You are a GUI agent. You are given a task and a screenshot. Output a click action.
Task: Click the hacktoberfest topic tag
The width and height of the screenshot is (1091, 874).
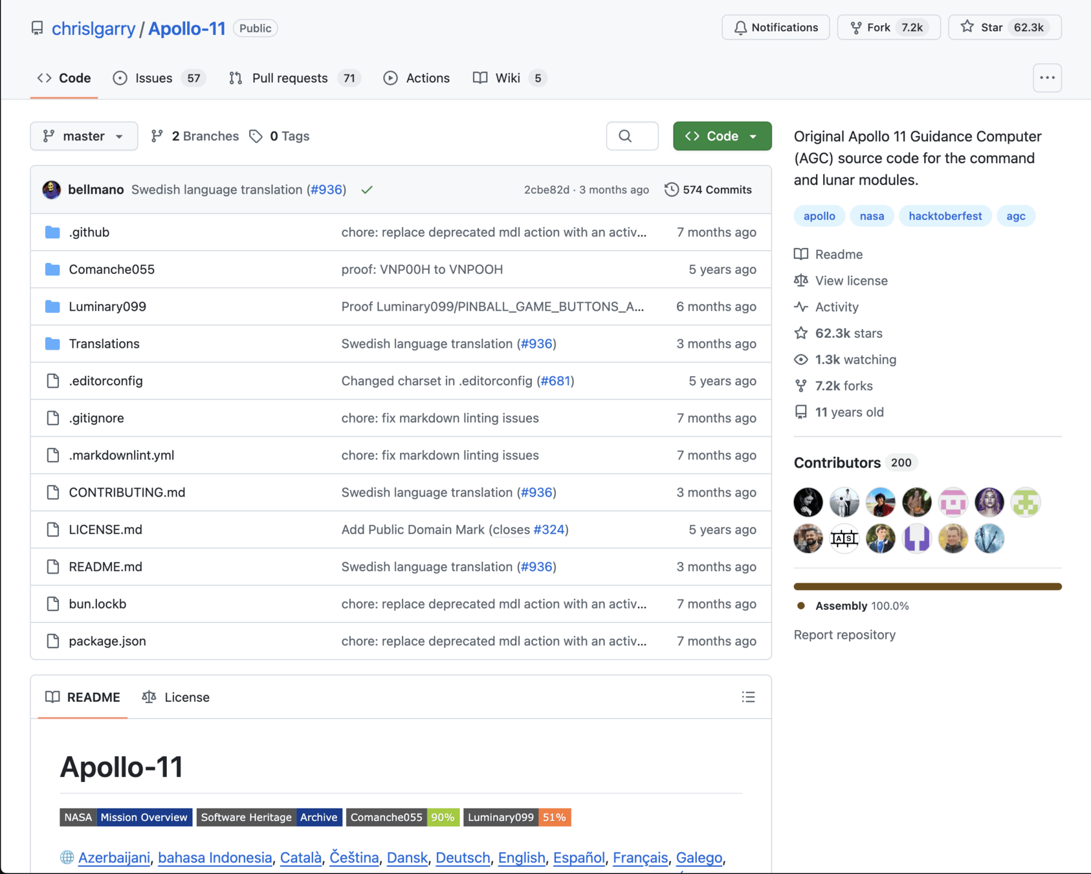coord(945,216)
